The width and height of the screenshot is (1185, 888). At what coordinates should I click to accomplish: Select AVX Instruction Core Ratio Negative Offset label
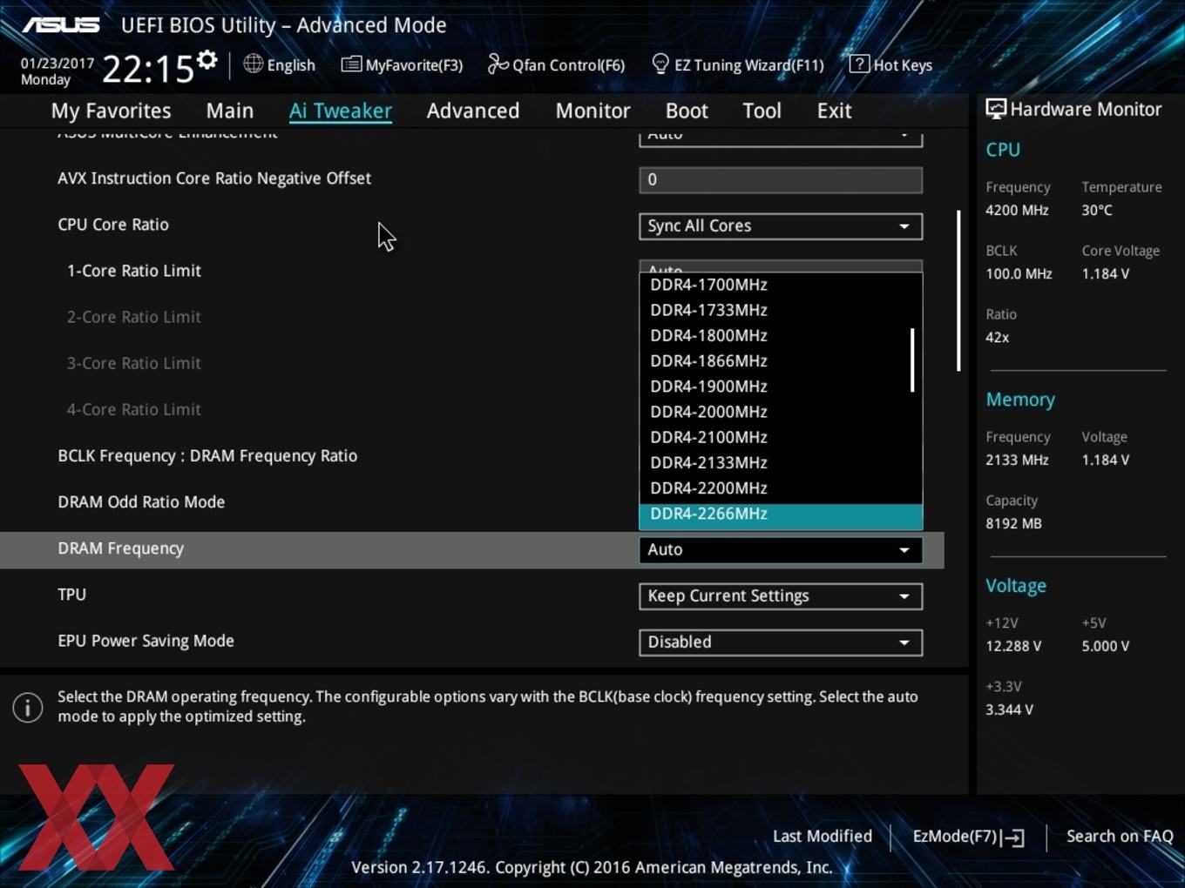click(214, 178)
